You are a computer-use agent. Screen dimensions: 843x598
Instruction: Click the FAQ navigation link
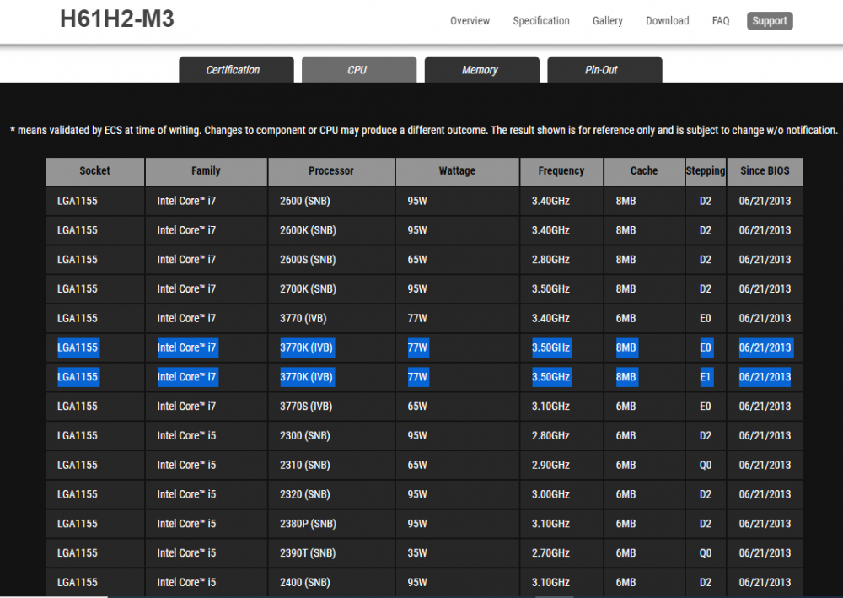(720, 21)
